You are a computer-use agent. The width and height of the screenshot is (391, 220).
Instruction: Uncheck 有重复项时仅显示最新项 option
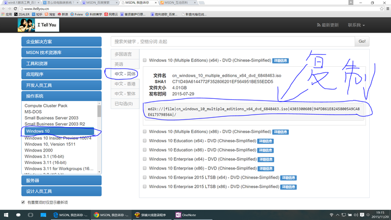tap(23, 202)
